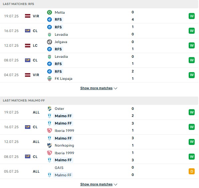199x188 pixels.
Task: Click the Jelgava club crest icon
Action: 49,42
